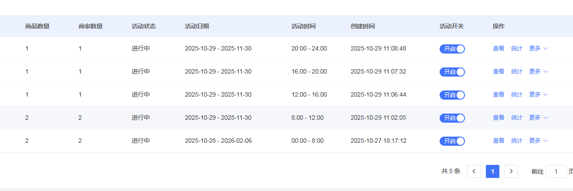Switch off the 12:00 - 16:00 activity
Screen dimensions: 573x191
[x=452, y=95]
